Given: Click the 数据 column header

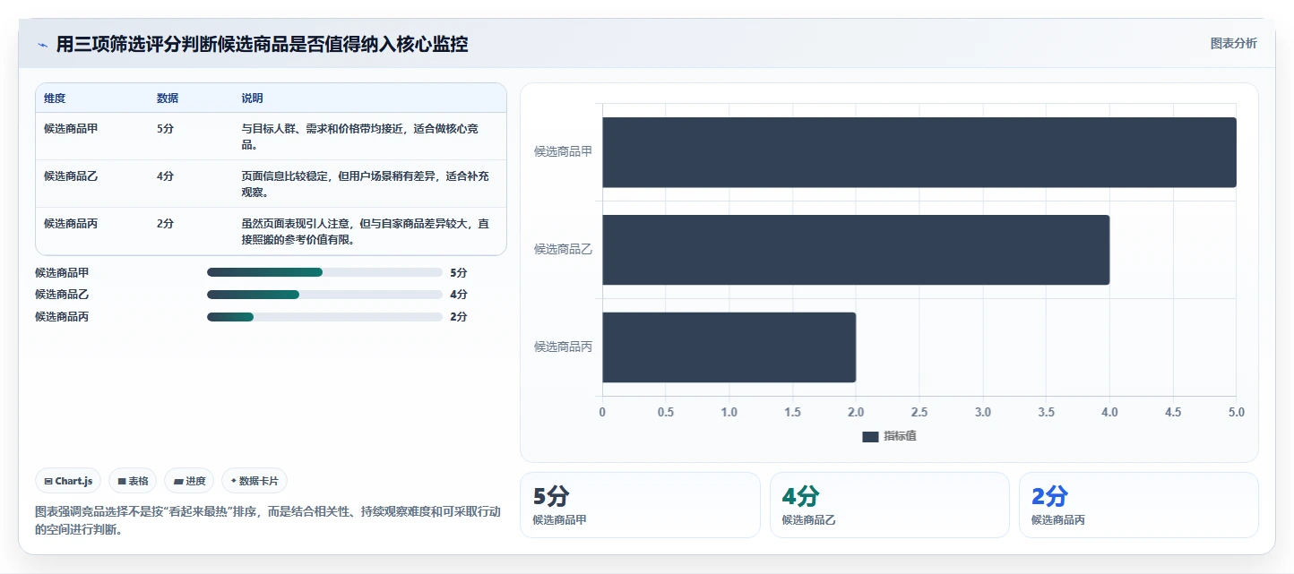Looking at the screenshot, I should (x=168, y=98).
